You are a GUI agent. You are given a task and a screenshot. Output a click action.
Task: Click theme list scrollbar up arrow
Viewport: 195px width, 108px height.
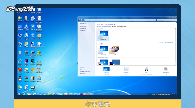(176, 29)
